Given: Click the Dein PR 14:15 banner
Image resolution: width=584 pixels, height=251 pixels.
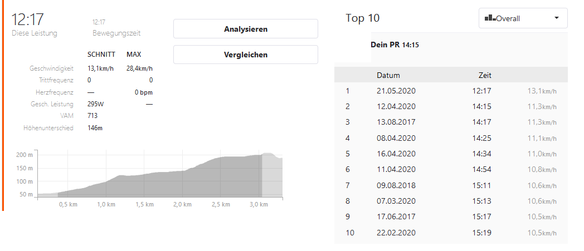Looking at the screenshot, I should [395, 45].
